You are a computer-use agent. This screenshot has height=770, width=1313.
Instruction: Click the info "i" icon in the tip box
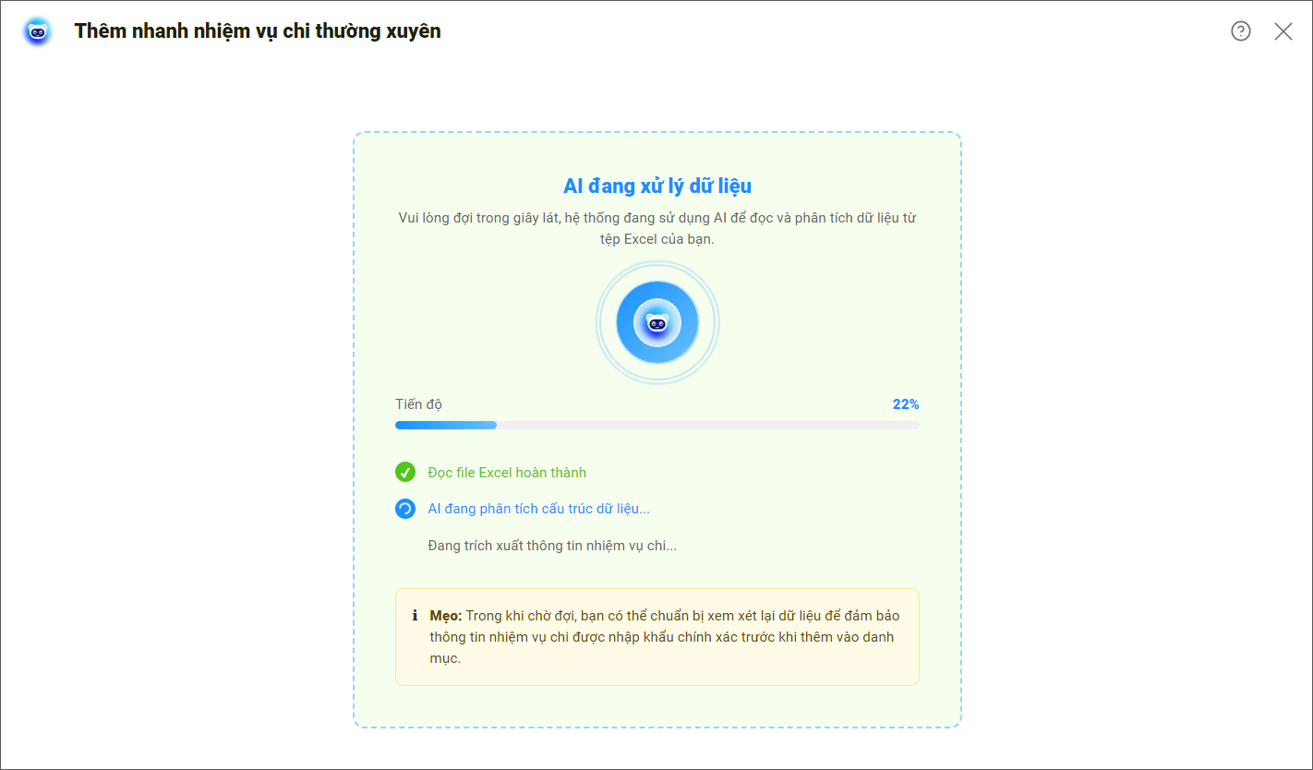415,616
